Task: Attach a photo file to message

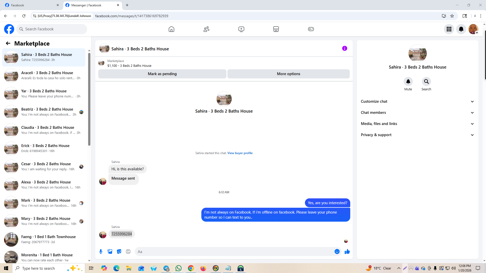Action: pos(110,251)
